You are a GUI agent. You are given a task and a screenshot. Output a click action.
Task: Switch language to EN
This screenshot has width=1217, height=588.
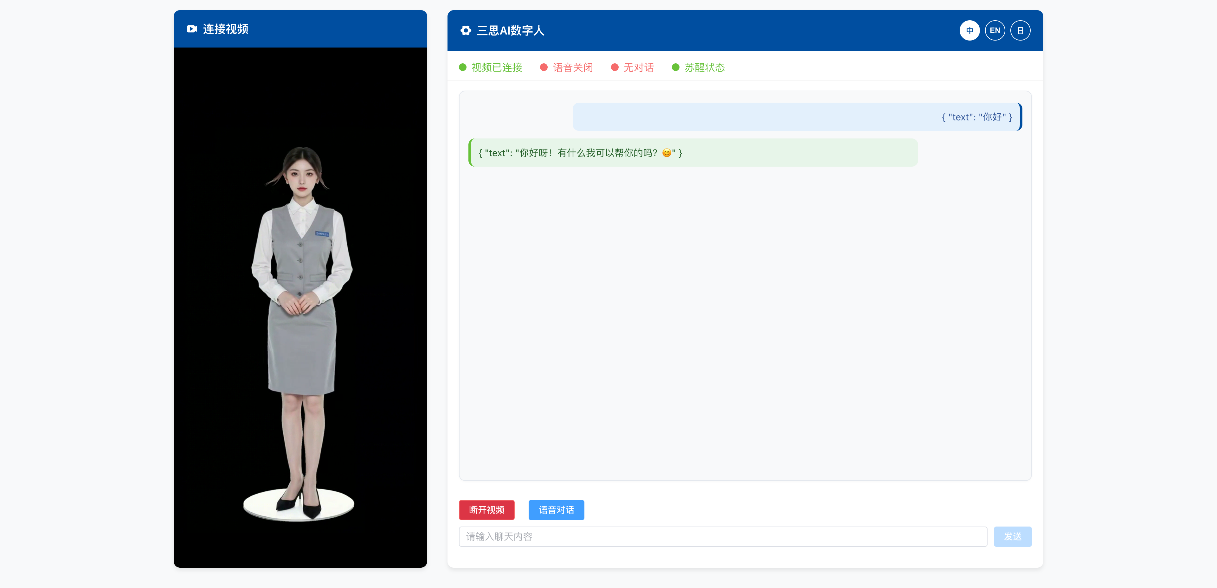point(995,31)
